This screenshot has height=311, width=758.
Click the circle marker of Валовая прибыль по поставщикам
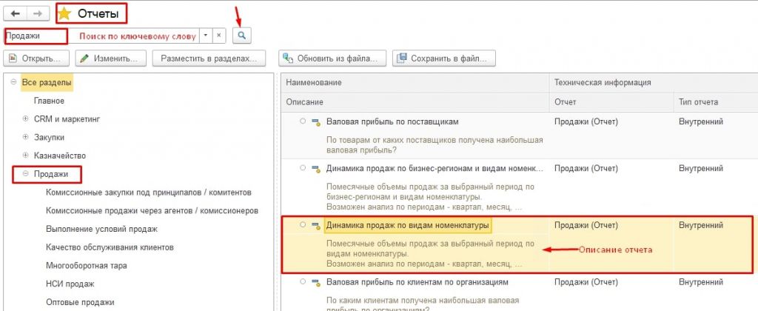303,121
